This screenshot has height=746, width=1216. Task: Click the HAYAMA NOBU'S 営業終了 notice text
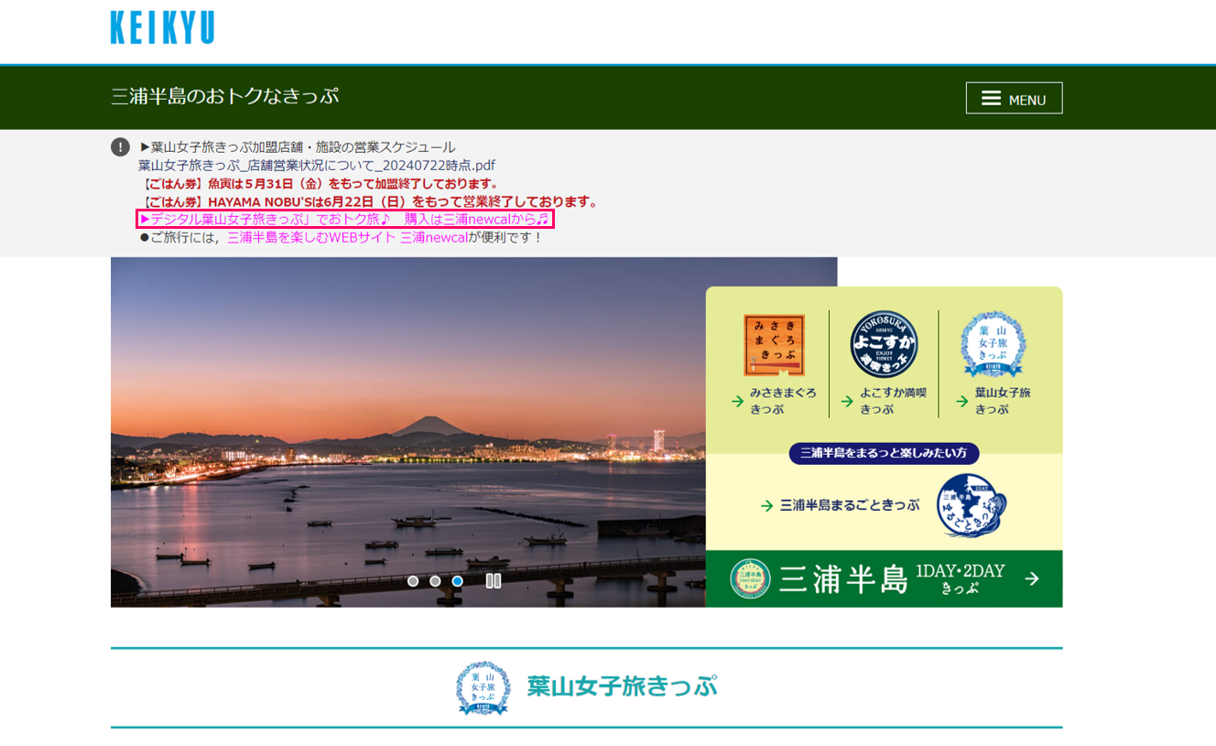tap(370, 201)
